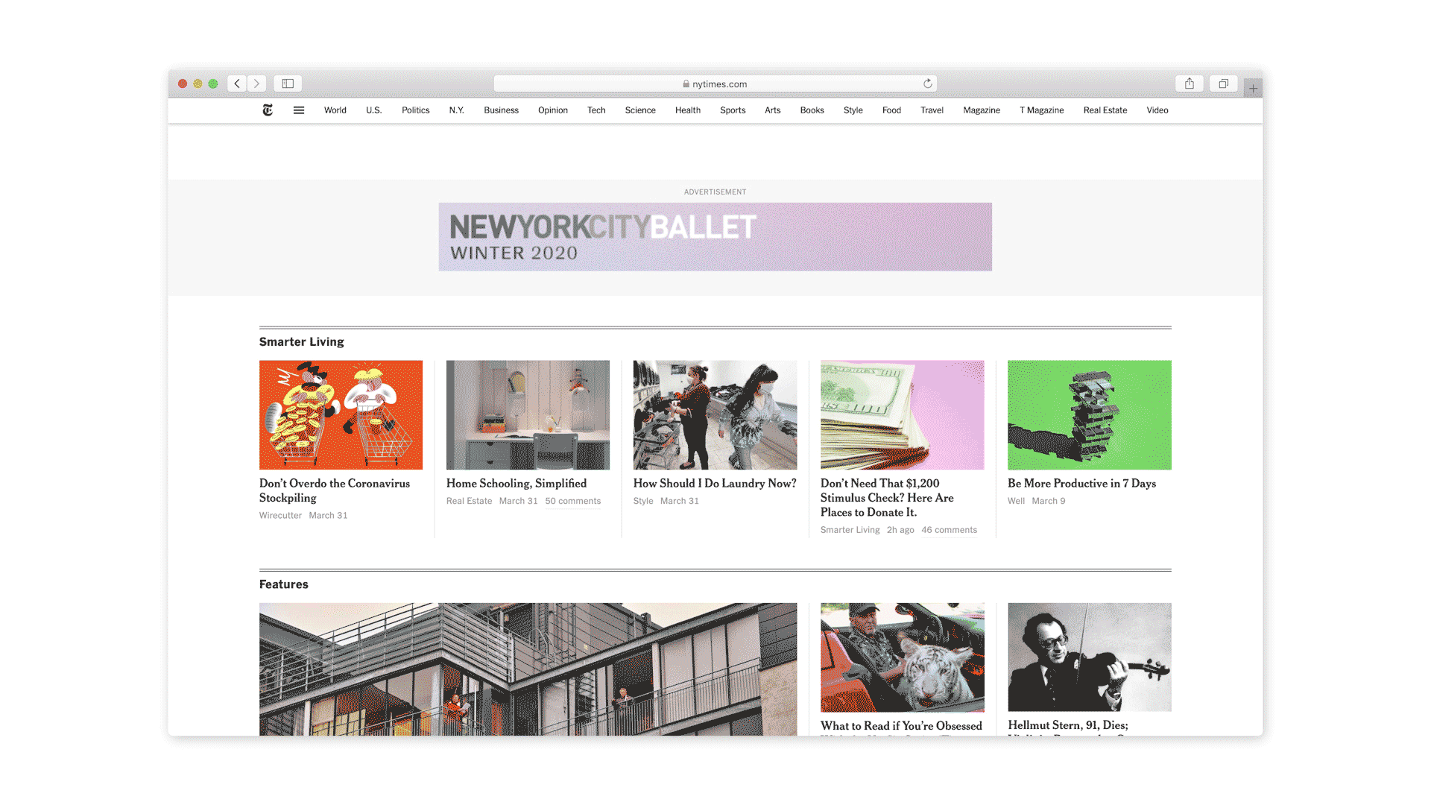The image size is (1431, 805).
Task: Reload the page with refresh icon
Action: 928,83
